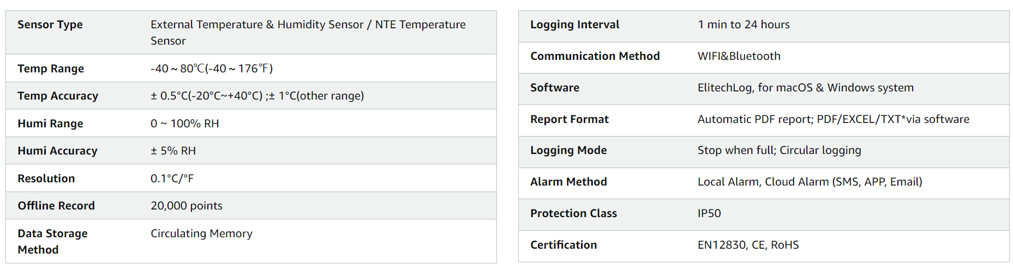This screenshot has height=271, width=1013.
Task: Select the WIFI&Bluetooth value
Action: tap(739, 56)
